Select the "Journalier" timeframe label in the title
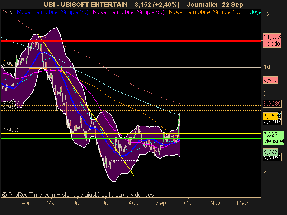 pyautogui.click(x=203, y=5)
